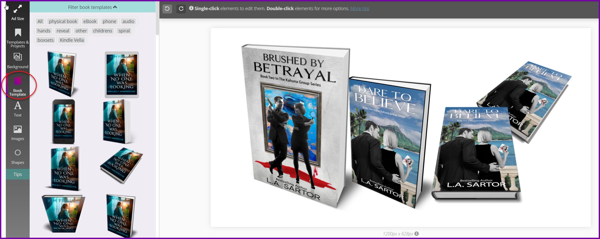Collapse the Filter book templates header
600x239 pixels.
point(93,7)
